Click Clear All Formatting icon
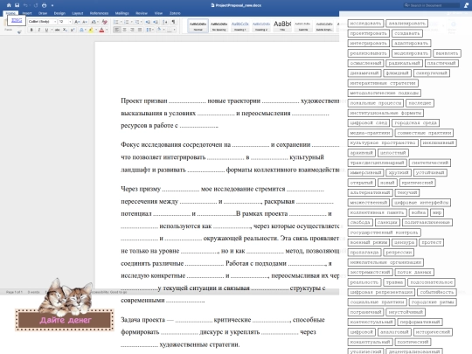472x354 pixels. click(105, 22)
